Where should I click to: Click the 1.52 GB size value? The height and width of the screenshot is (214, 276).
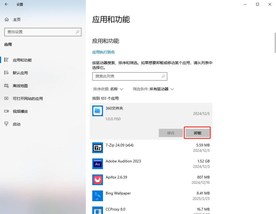[x=204, y=161]
